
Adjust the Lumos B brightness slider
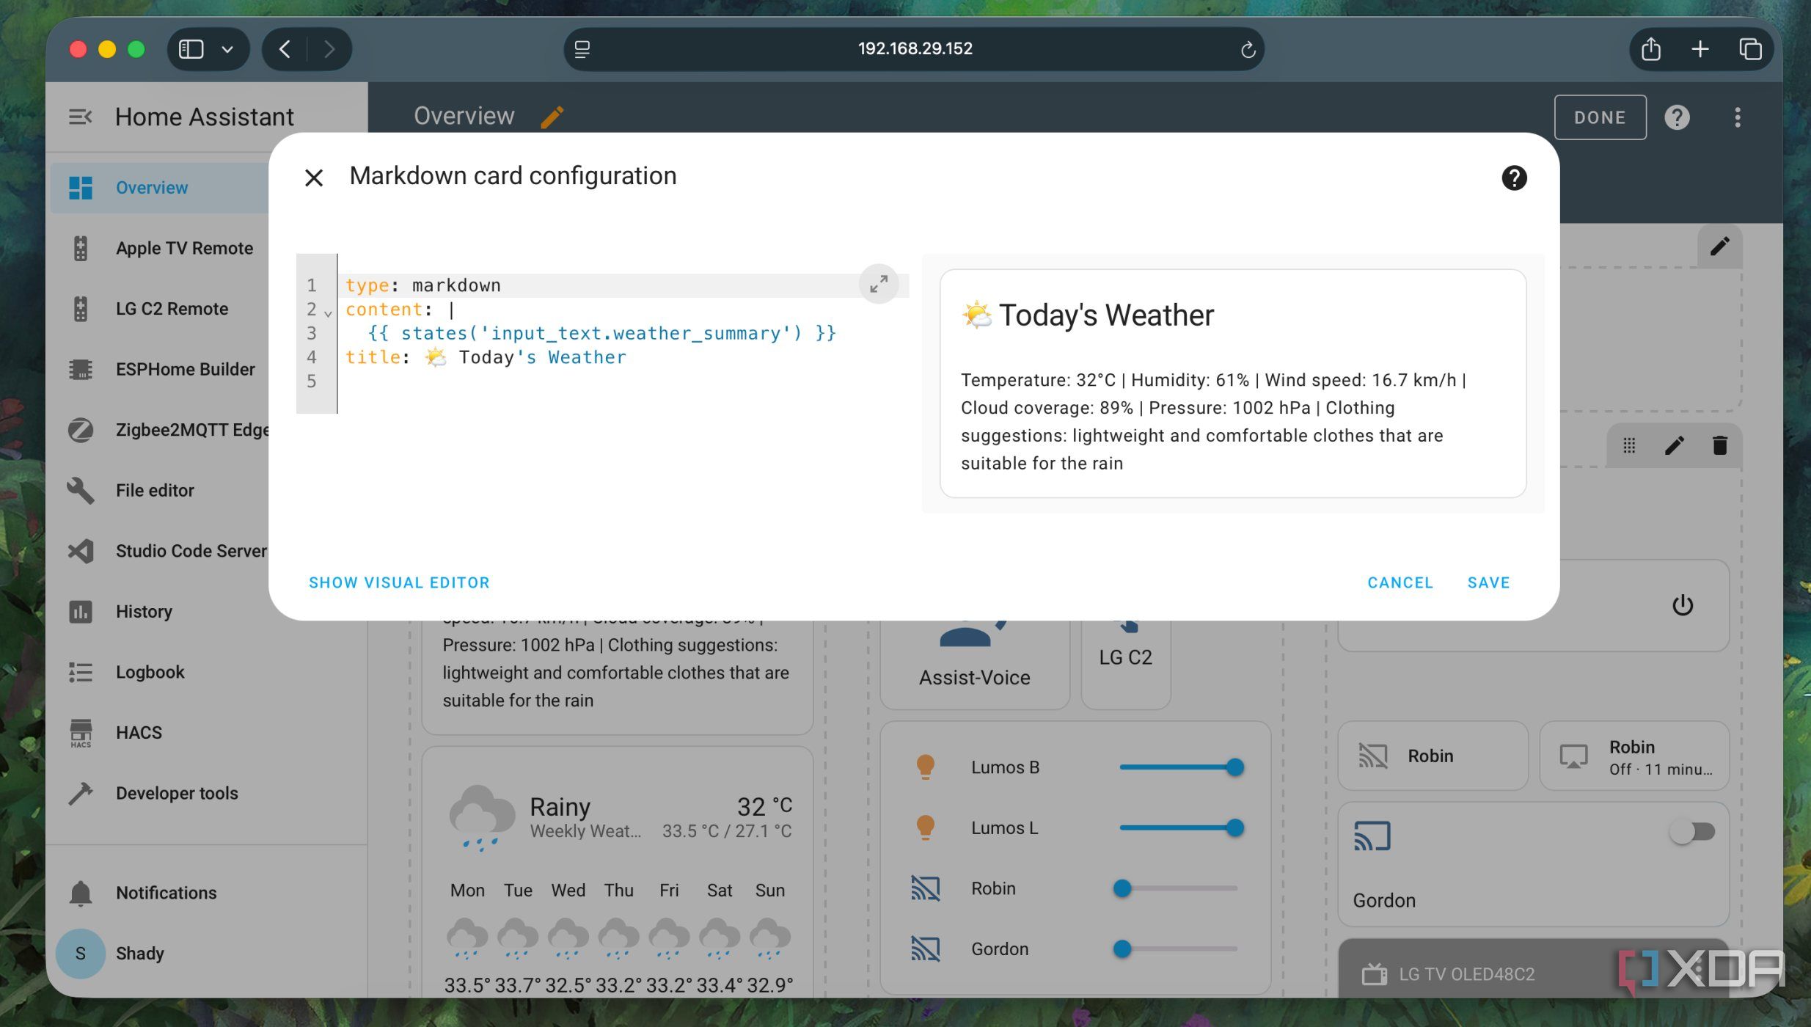(x=1180, y=767)
